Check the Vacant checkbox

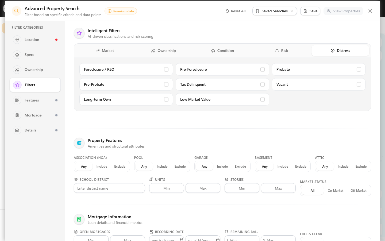coord(359,84)
